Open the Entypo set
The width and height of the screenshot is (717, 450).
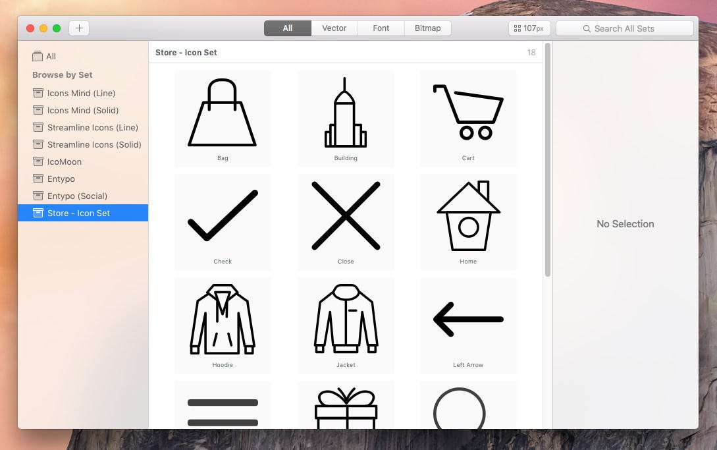click(x=83, y=179)
